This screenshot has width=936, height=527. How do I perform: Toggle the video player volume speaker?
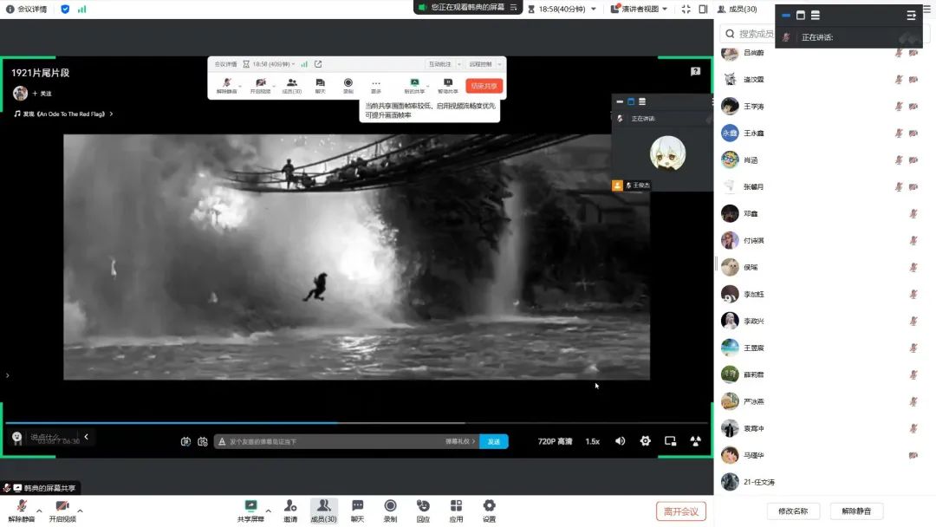[620, 441]
